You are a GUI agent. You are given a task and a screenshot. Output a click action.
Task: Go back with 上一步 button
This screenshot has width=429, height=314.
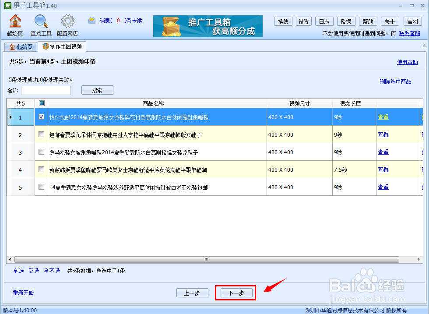[x=192, y=293]
